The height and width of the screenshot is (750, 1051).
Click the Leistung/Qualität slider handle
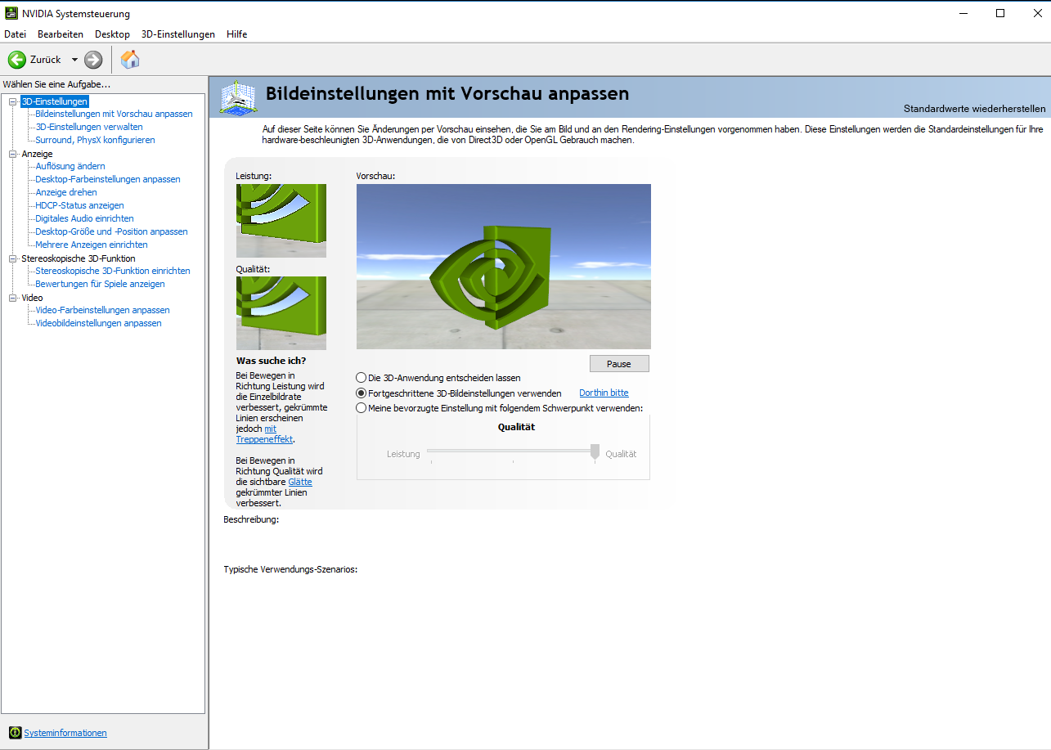pos(595,451)
